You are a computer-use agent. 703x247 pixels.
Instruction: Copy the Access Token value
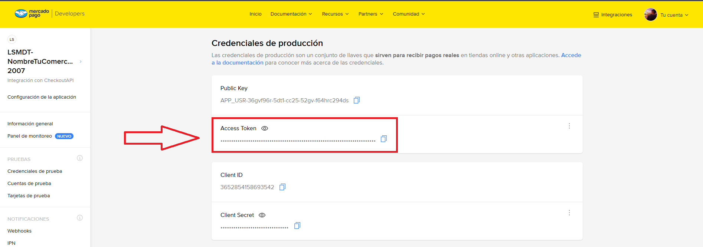(x=384, y=139)
